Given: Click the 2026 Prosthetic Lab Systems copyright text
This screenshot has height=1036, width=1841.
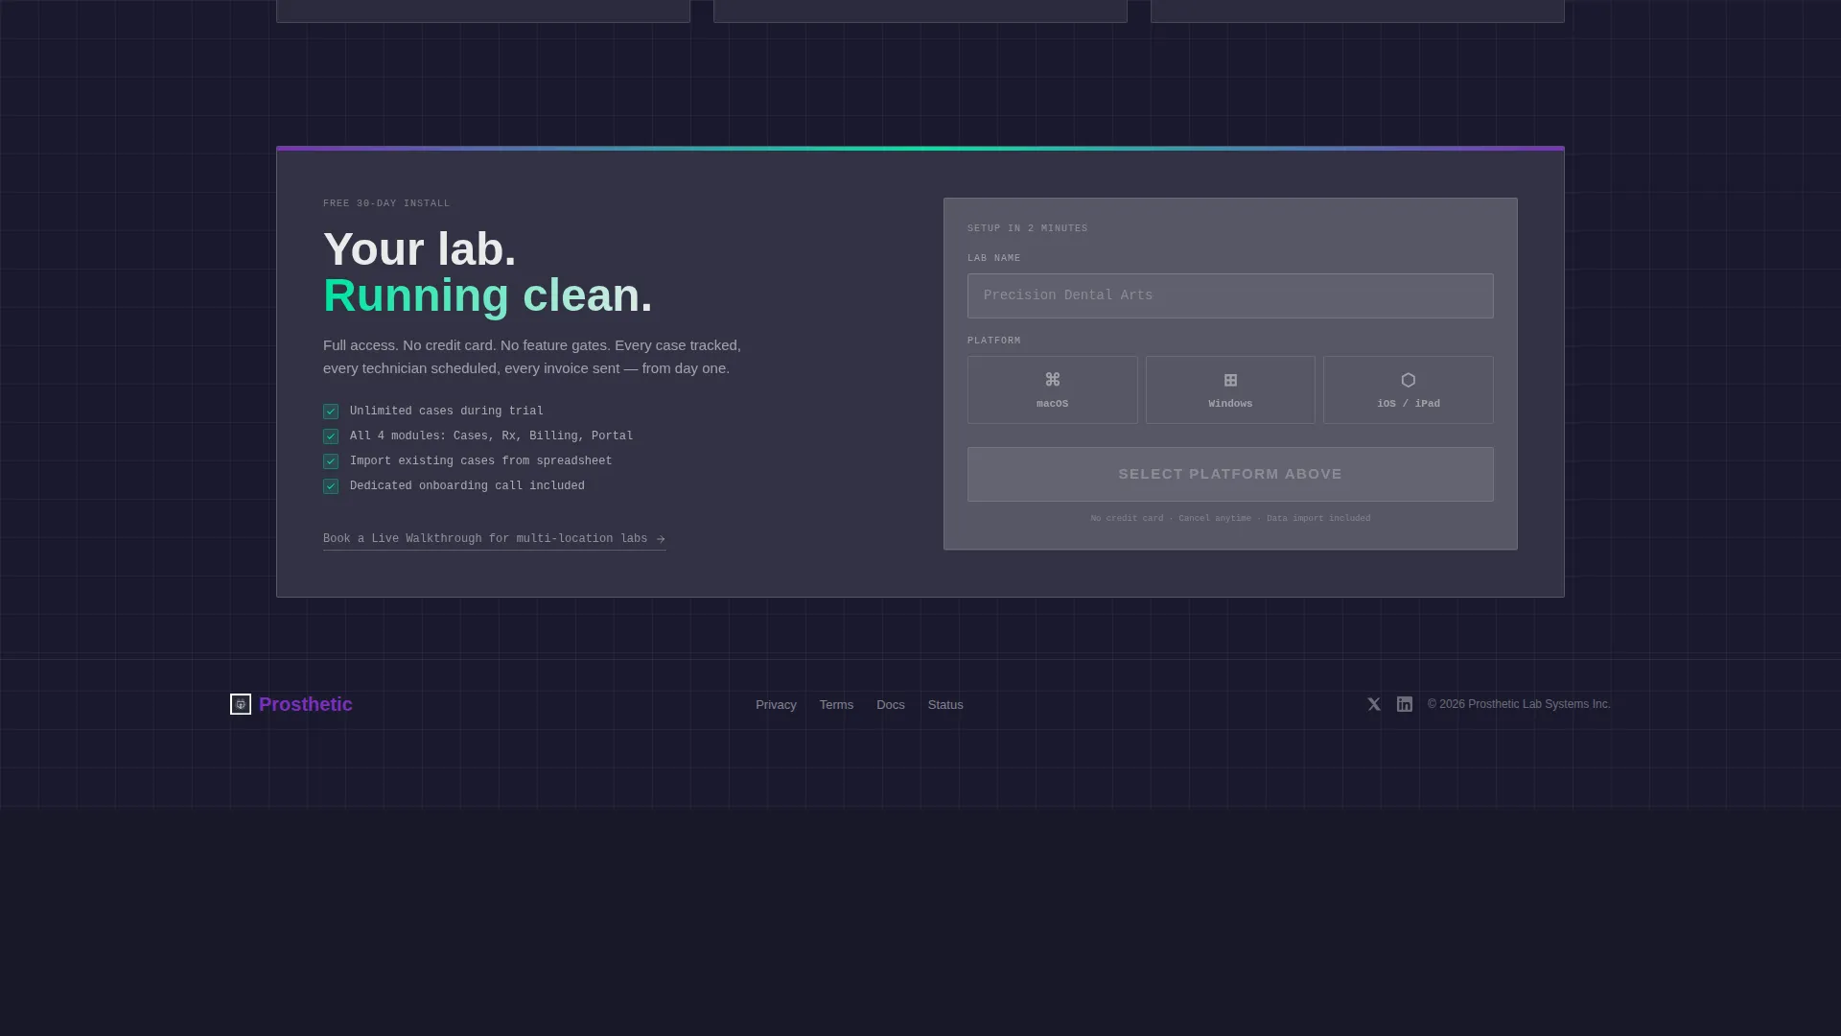Looking at the screenshot, I should (x=1519, y=704).
